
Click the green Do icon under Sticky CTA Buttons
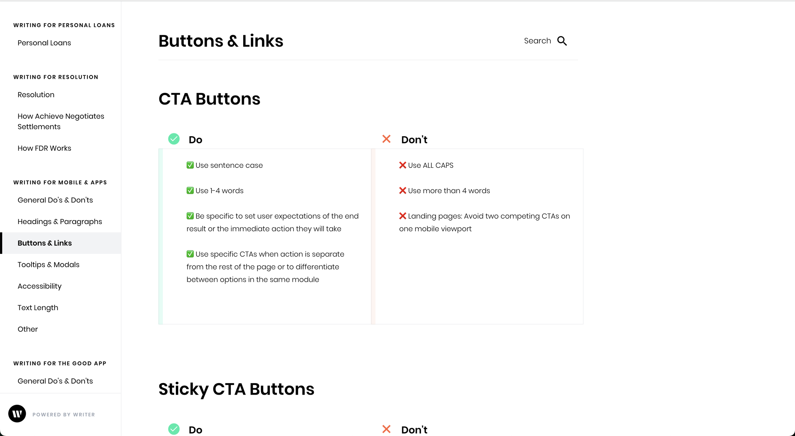coord(174,429)
